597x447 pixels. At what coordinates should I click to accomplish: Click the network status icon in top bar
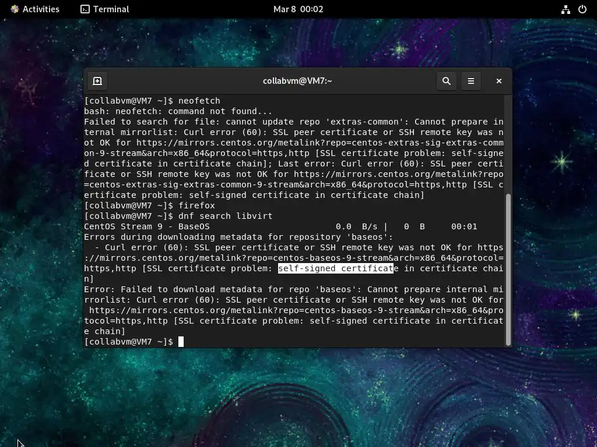(566, 9)
